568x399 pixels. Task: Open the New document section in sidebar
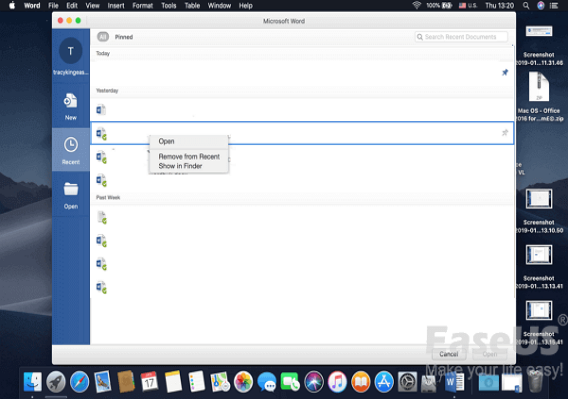tap(71, 106)
